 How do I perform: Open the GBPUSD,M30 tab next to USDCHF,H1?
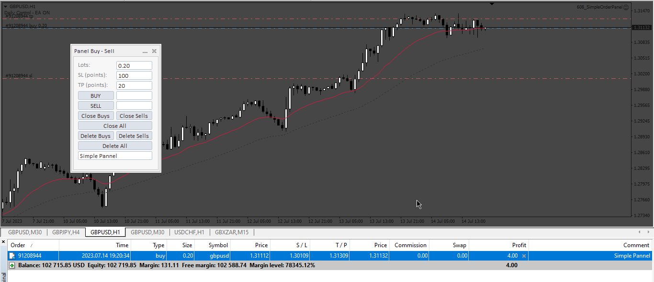pos(147,232)
